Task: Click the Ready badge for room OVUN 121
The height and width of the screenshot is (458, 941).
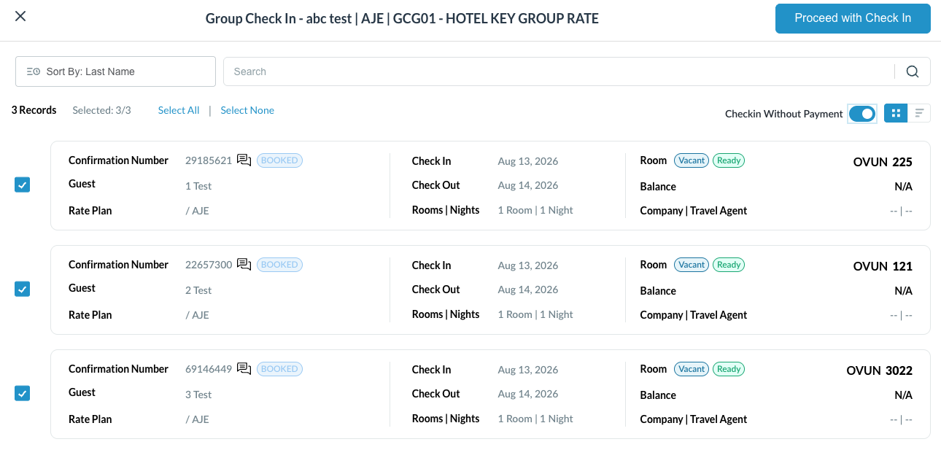Action: pyautogui.click(x=729, y=265)
